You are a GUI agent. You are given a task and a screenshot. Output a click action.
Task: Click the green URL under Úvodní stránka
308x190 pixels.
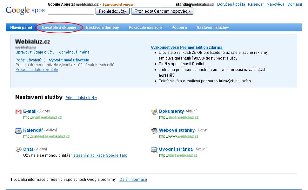178,155
